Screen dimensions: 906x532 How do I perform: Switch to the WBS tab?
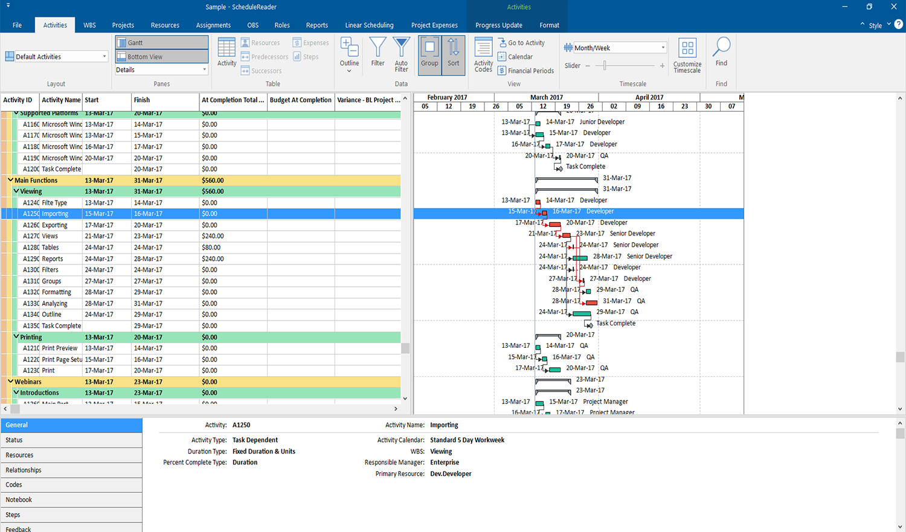pos(89,25)
